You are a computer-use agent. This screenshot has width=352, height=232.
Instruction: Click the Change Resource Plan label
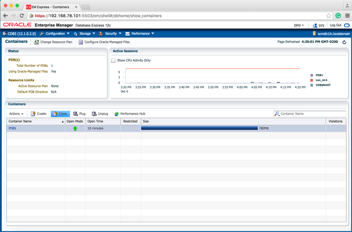click(x=56, y=42)
